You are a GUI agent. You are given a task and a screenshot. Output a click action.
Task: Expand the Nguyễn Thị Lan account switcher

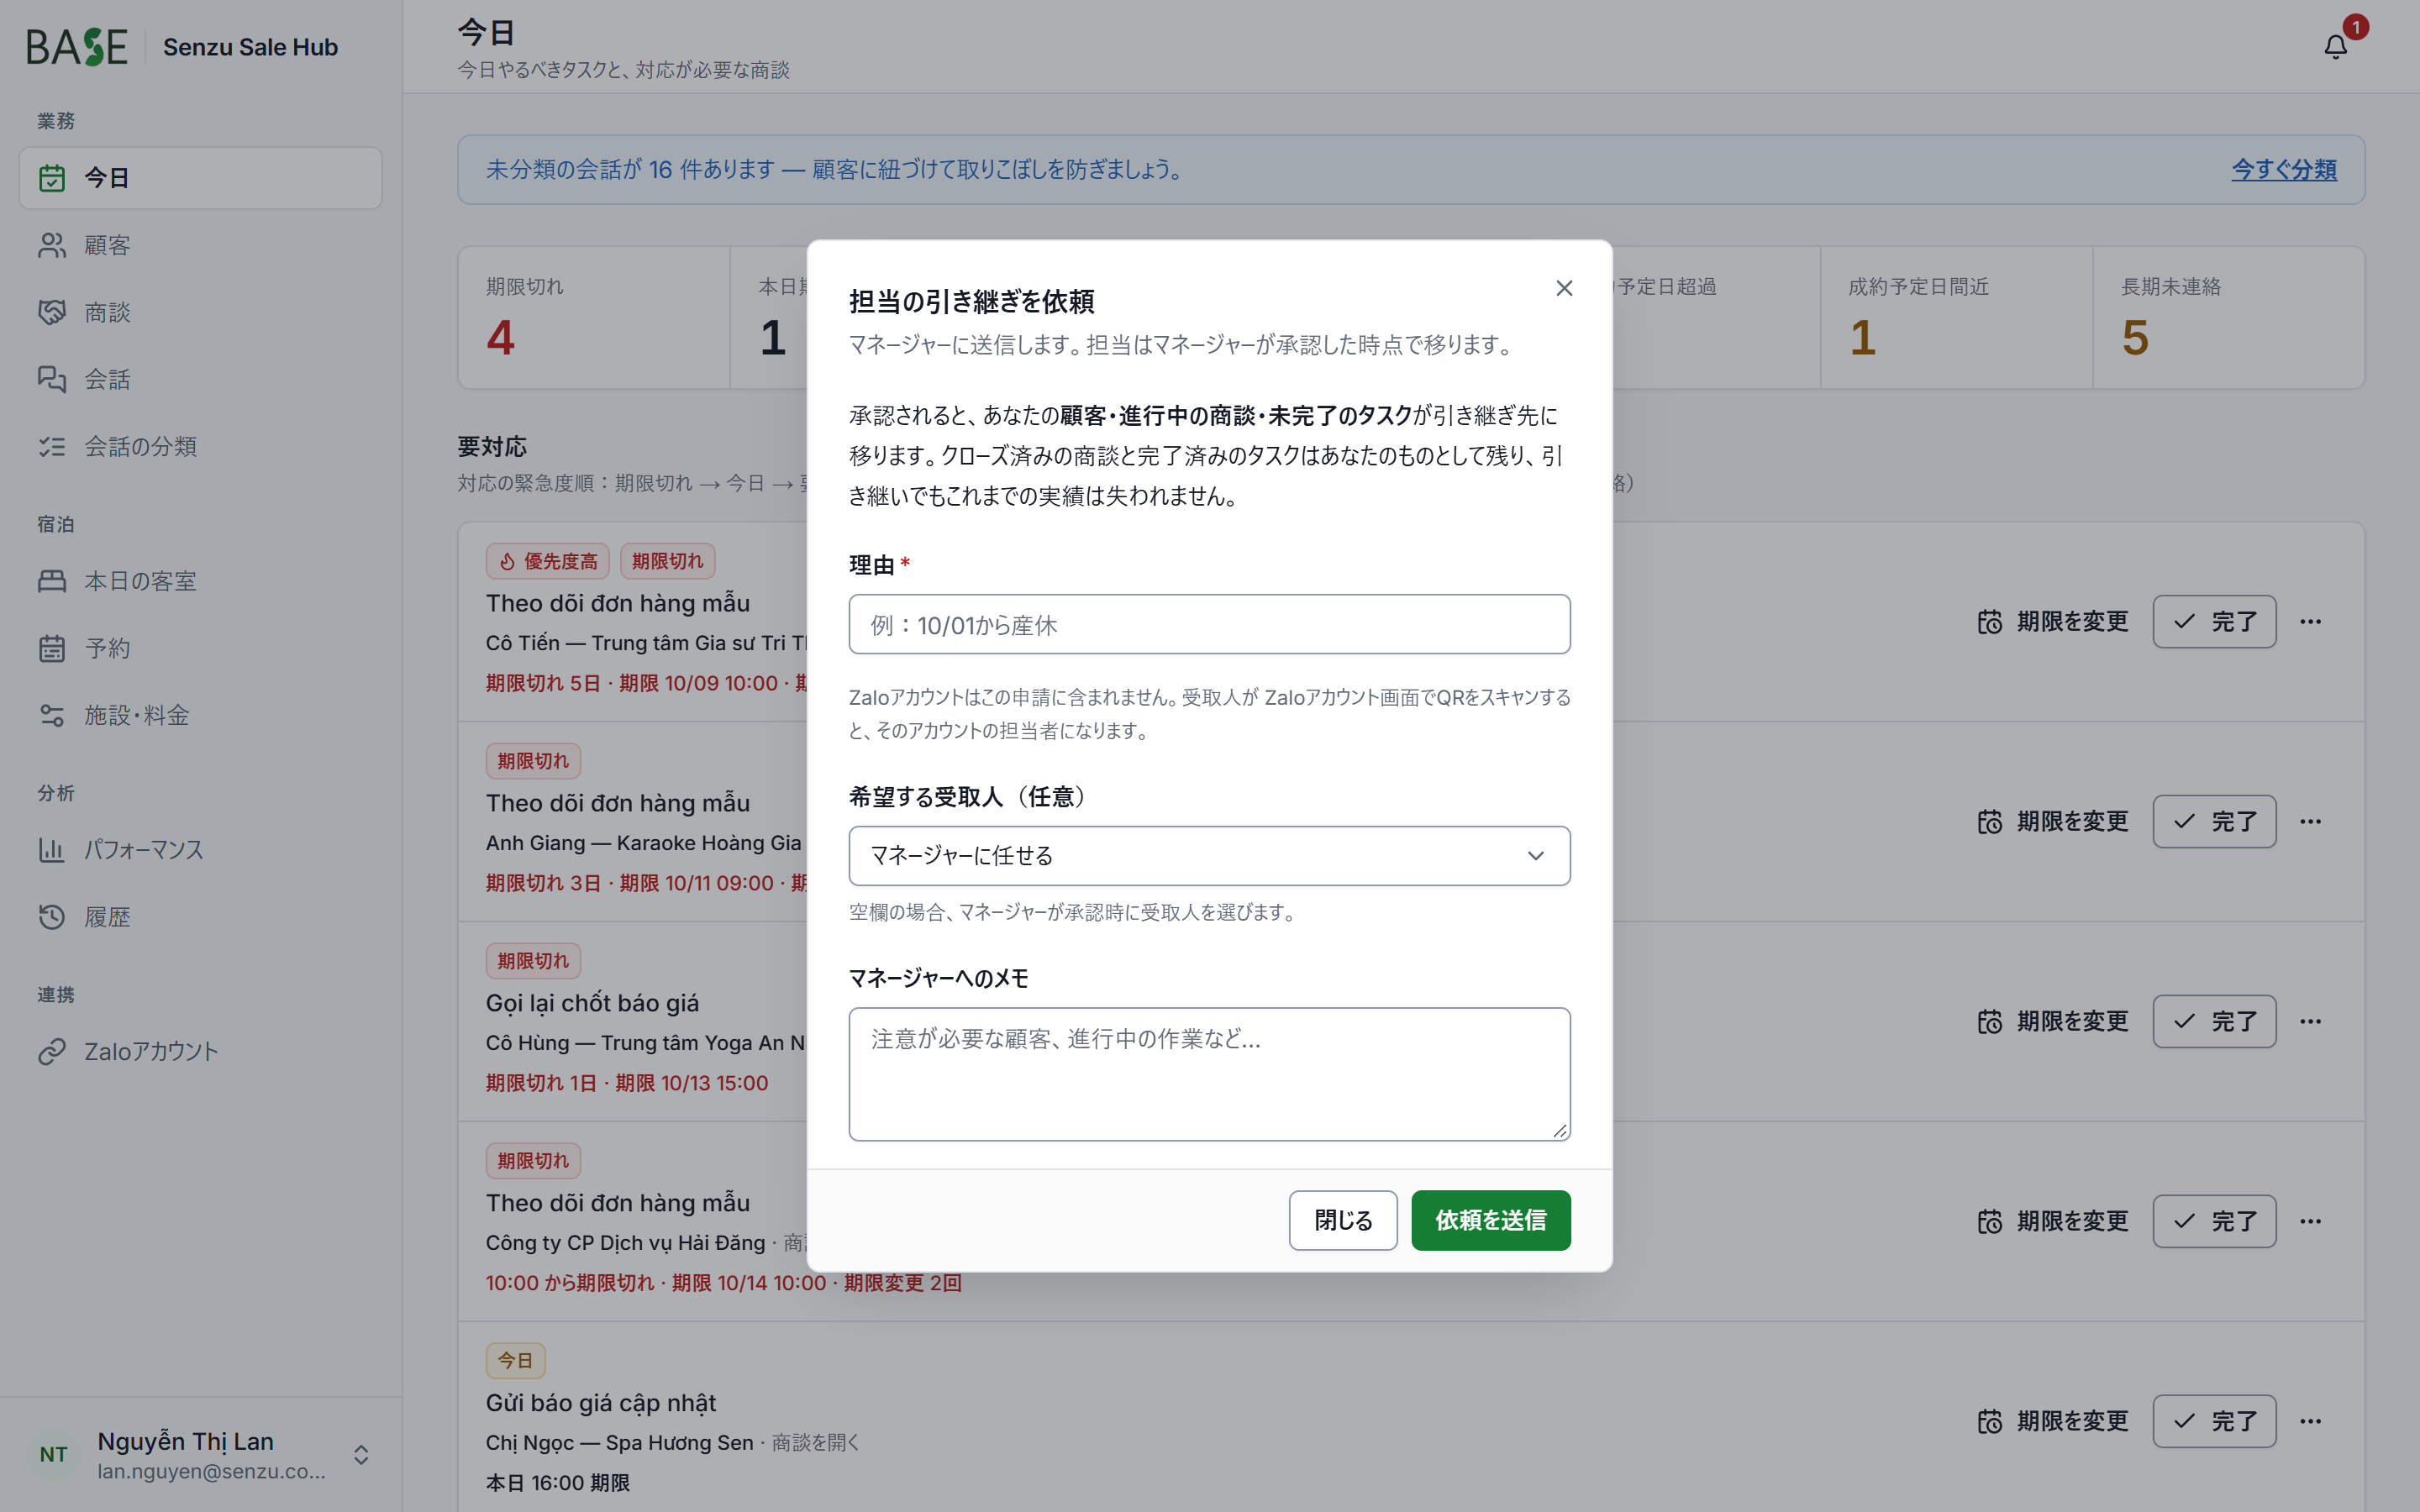pos(361,1454)
